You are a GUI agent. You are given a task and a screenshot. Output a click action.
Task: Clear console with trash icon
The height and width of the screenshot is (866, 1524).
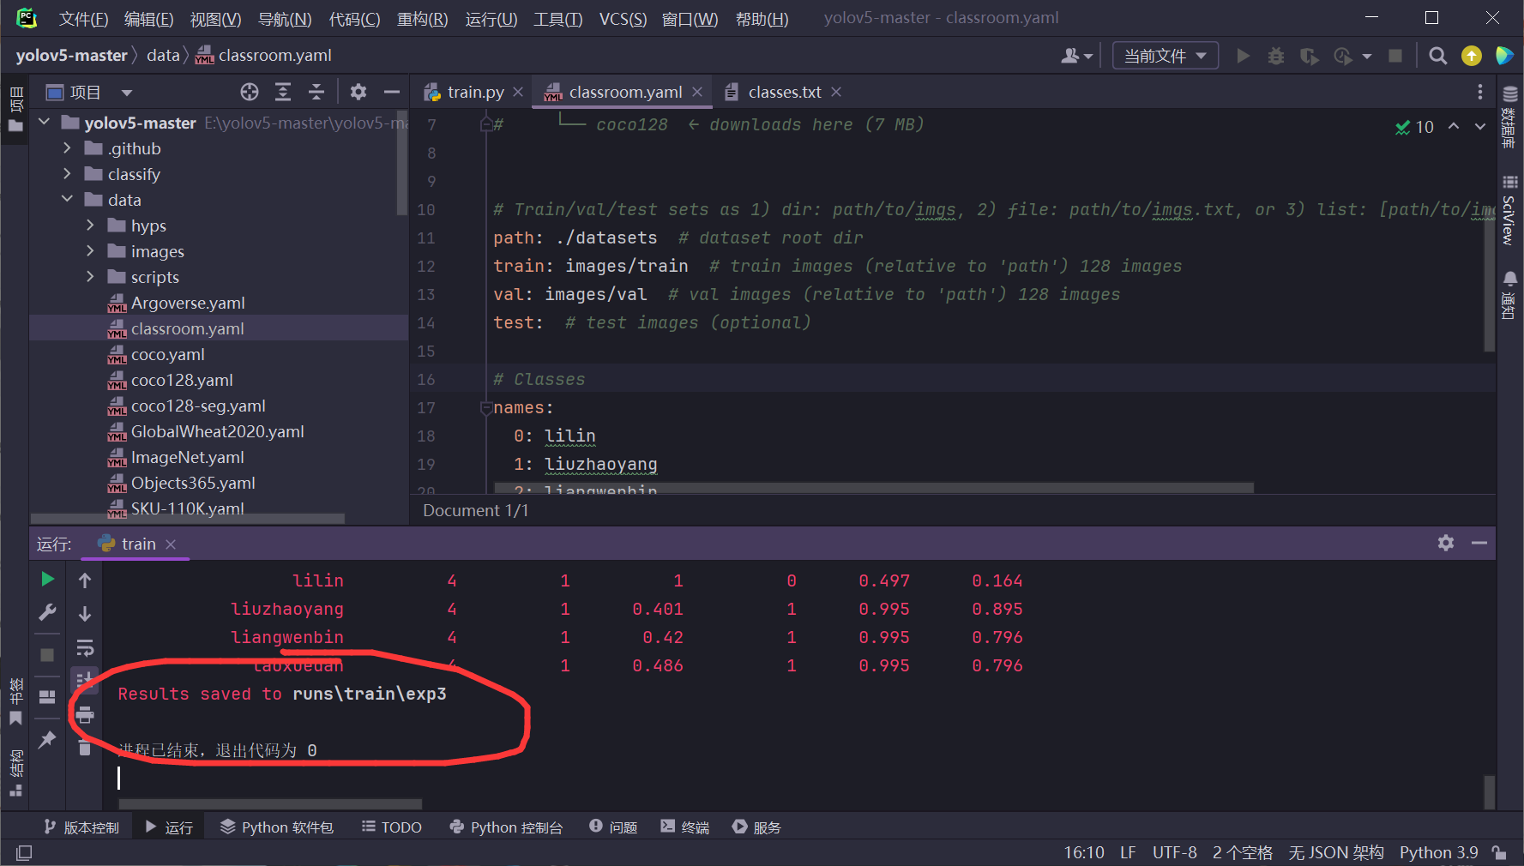(85, 748)
